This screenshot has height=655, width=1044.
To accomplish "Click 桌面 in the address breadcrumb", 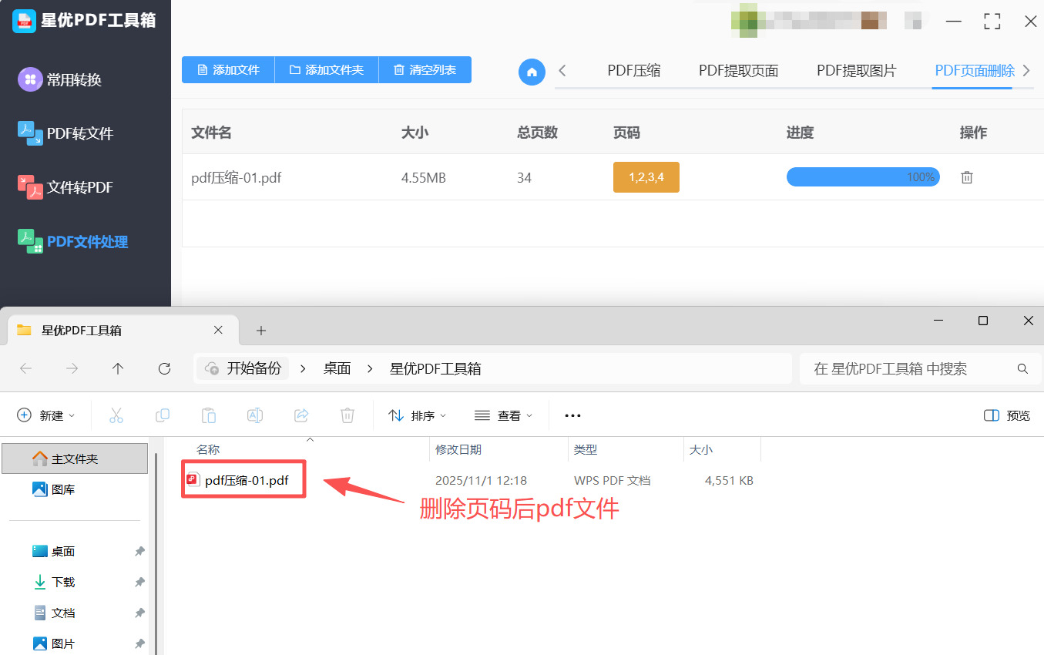I will pos(337,368).
